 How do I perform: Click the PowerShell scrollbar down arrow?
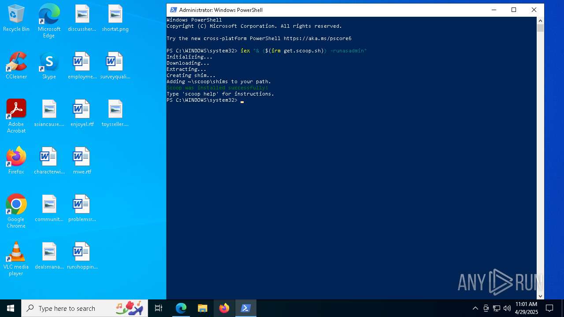[x=540, y=296]
